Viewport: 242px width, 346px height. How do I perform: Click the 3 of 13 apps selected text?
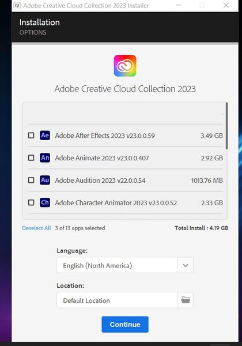(80, 228)
